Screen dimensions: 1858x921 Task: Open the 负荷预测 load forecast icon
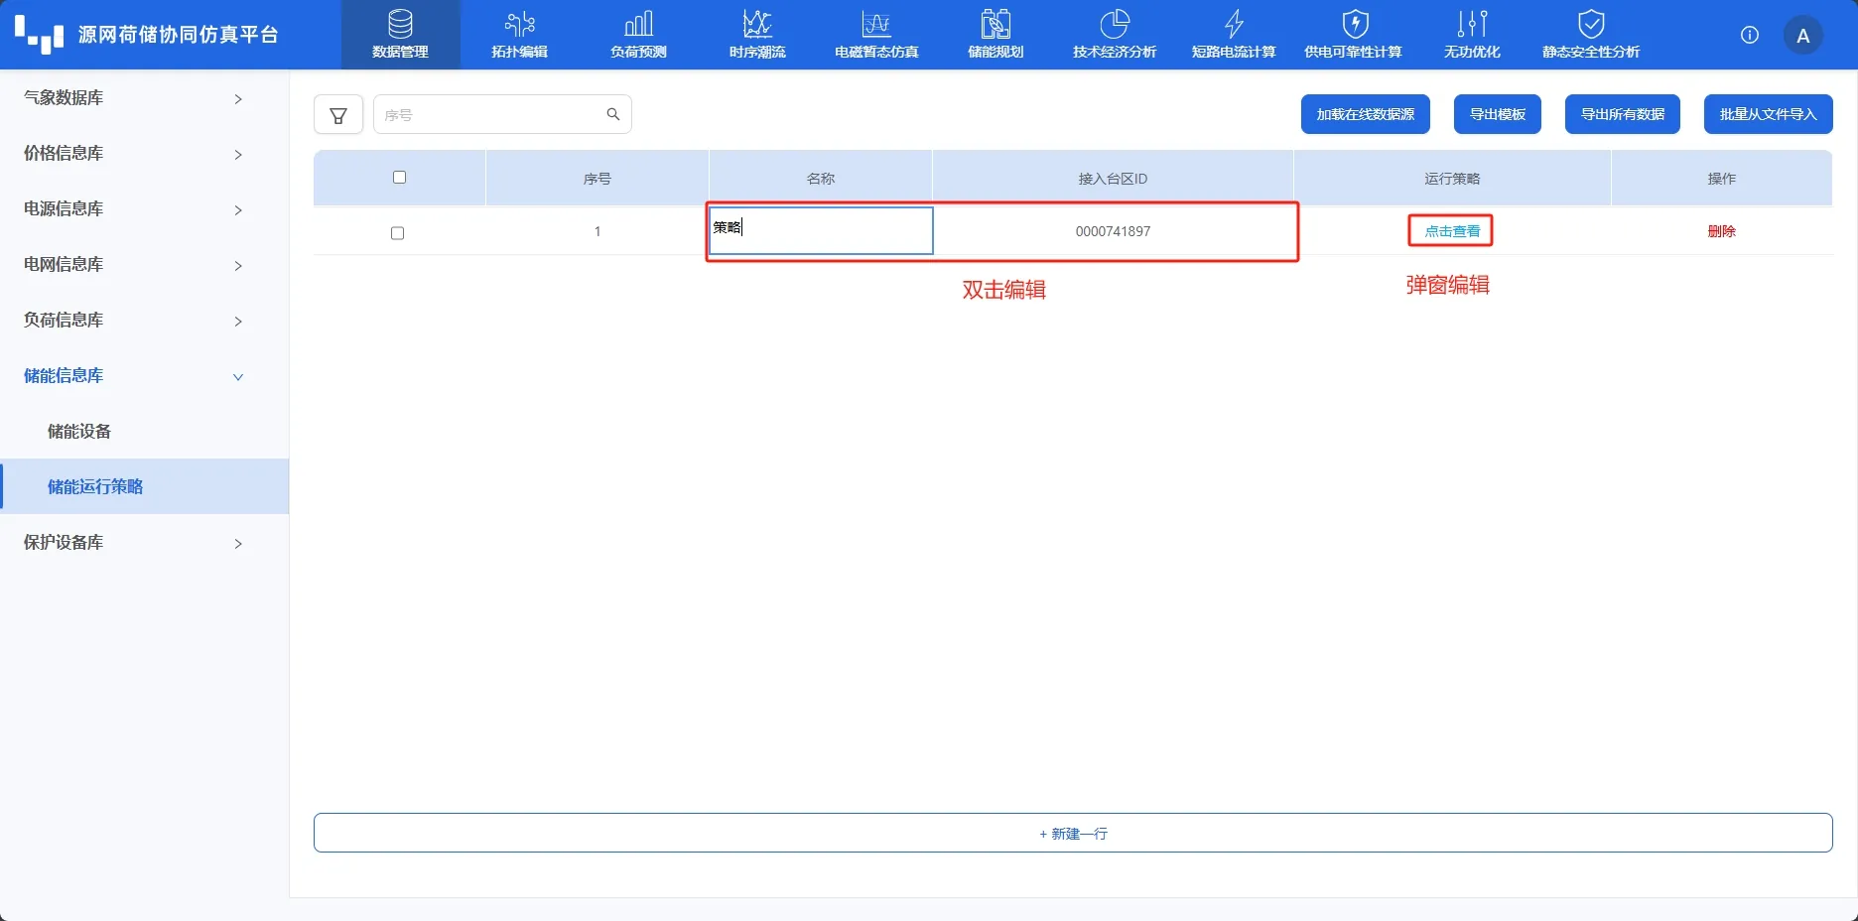click(x=638, y=24)
